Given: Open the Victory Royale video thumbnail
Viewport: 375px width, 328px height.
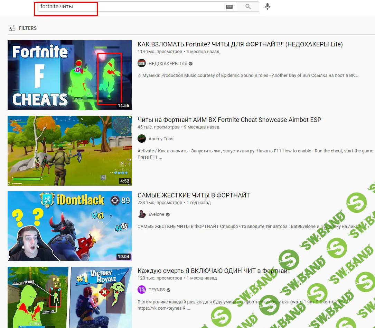Looking at the screenshot, I should click(70, 297).
